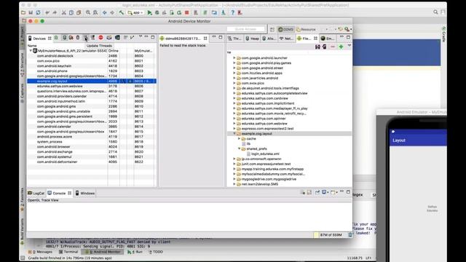This screenshot has height=262, width=466.
Task: Select system_process row
Action: [x=92, y=142]
